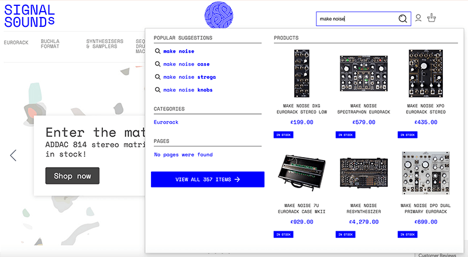Screen dimensions: 468x257
Task: Open Make Noise DXG product image
Action: point(302,74)
